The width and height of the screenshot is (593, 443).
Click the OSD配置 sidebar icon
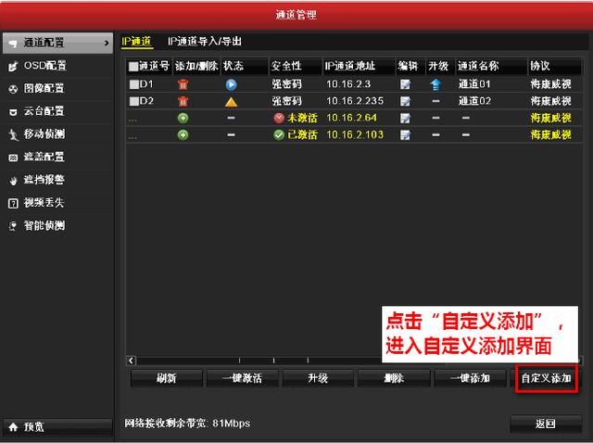point(13,66)
